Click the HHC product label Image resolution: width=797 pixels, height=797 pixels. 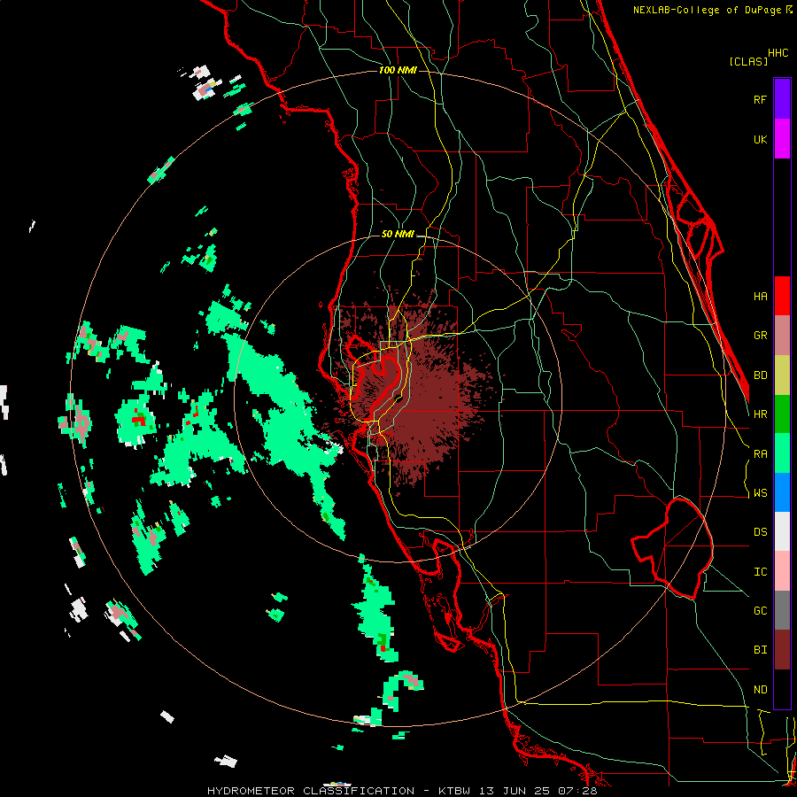coord(778,53)
